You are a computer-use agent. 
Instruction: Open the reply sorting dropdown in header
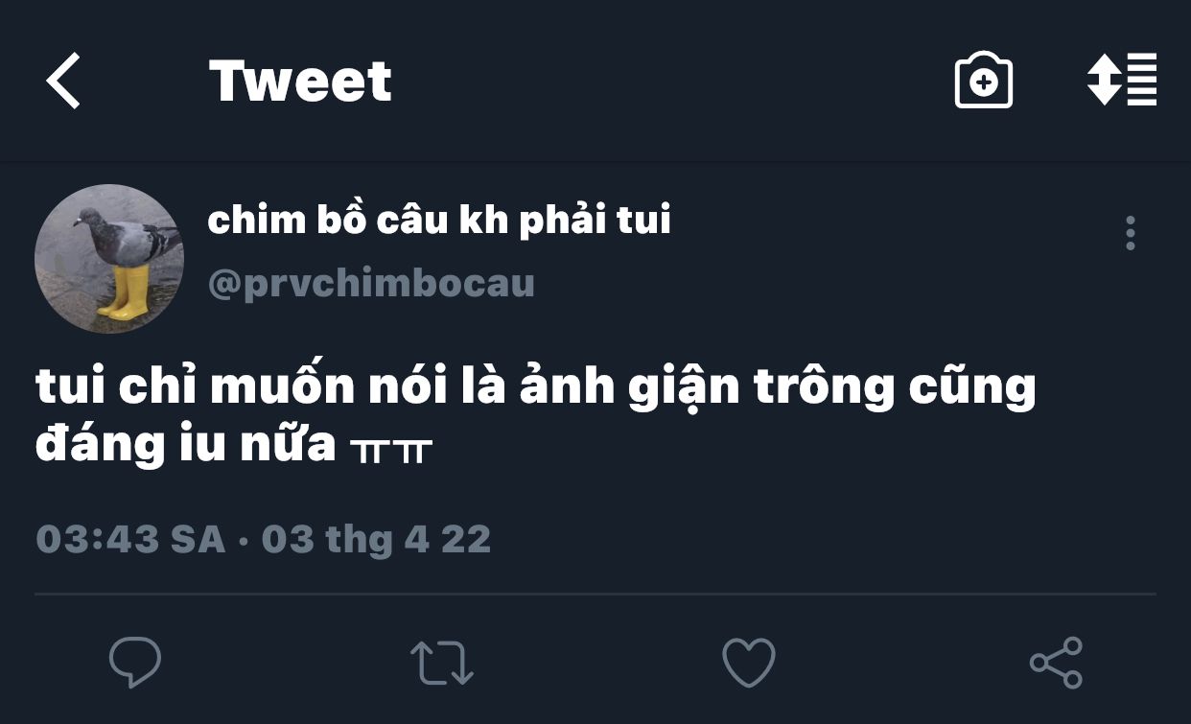pos(1122,80)
